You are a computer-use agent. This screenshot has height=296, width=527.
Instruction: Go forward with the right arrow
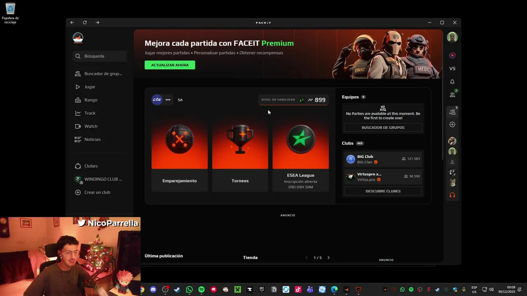tap(97, 23)
